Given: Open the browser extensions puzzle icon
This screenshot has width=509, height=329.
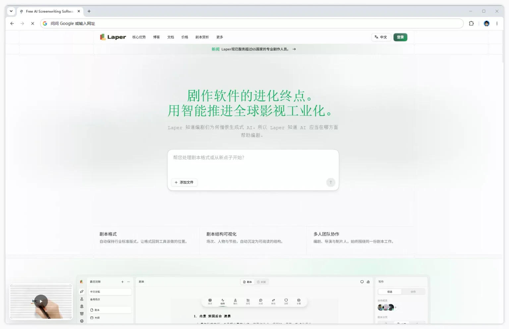Looking at the screenshot, I should 471,24.
